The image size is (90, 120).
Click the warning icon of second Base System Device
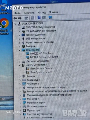pos(28,72)
